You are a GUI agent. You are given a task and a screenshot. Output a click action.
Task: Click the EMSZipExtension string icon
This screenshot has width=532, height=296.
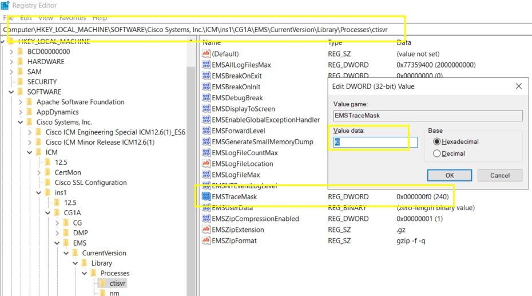pyautogui.click(x=206, y=230)
